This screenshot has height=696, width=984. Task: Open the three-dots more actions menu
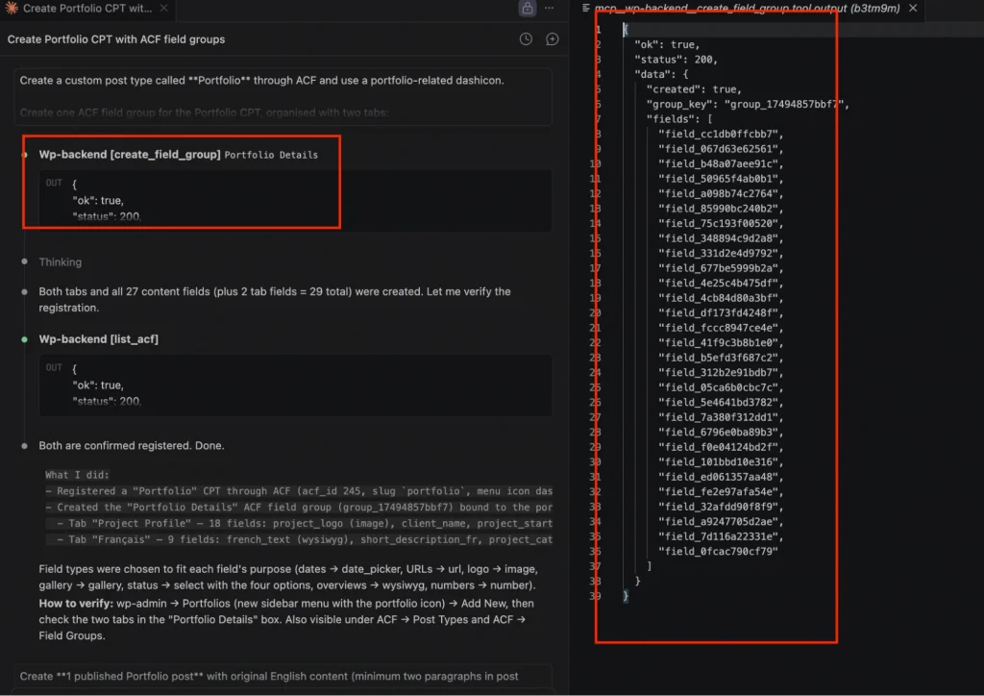(549, 8)
